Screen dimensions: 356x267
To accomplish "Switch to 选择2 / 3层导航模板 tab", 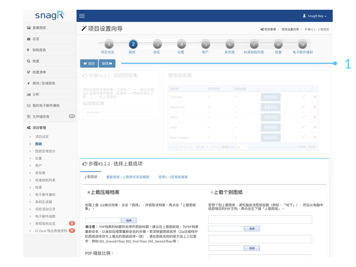I will [x=173, y=177].
